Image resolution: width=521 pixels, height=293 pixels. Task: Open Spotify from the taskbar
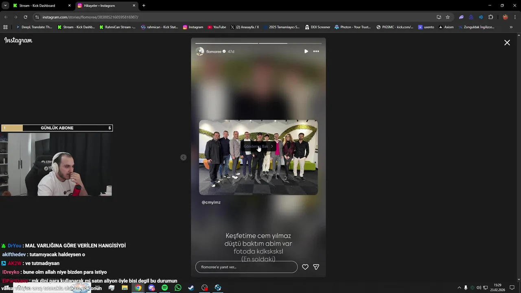click(164, 288)
